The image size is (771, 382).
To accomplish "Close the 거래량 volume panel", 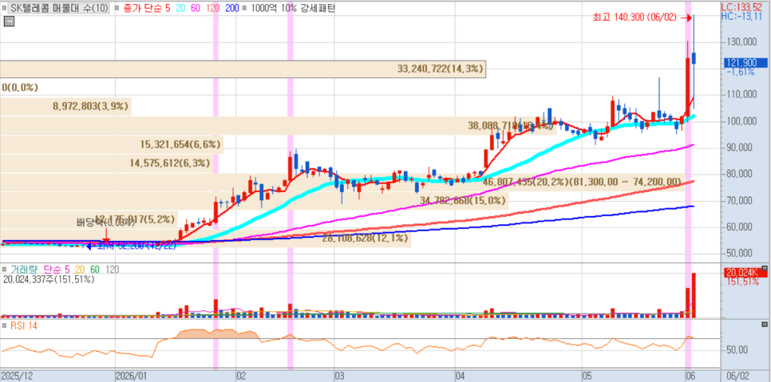I will pyautogui.click(x=764, y=269).
